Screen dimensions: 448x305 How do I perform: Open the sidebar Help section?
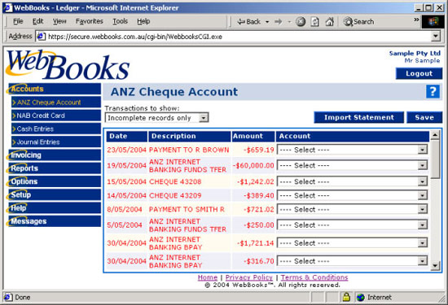click(55, 208)
